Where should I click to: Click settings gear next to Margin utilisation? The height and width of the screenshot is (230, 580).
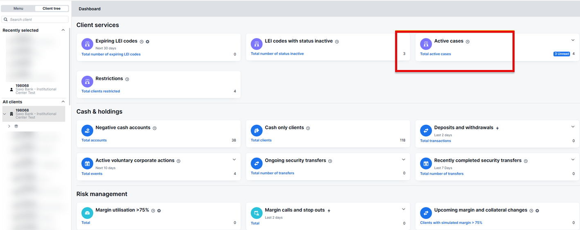pyautogui.click(x=159, y=211)
